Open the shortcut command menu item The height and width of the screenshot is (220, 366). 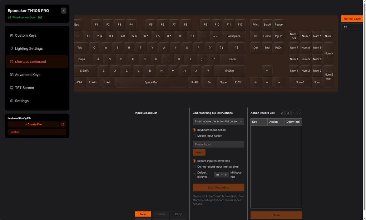37,62
